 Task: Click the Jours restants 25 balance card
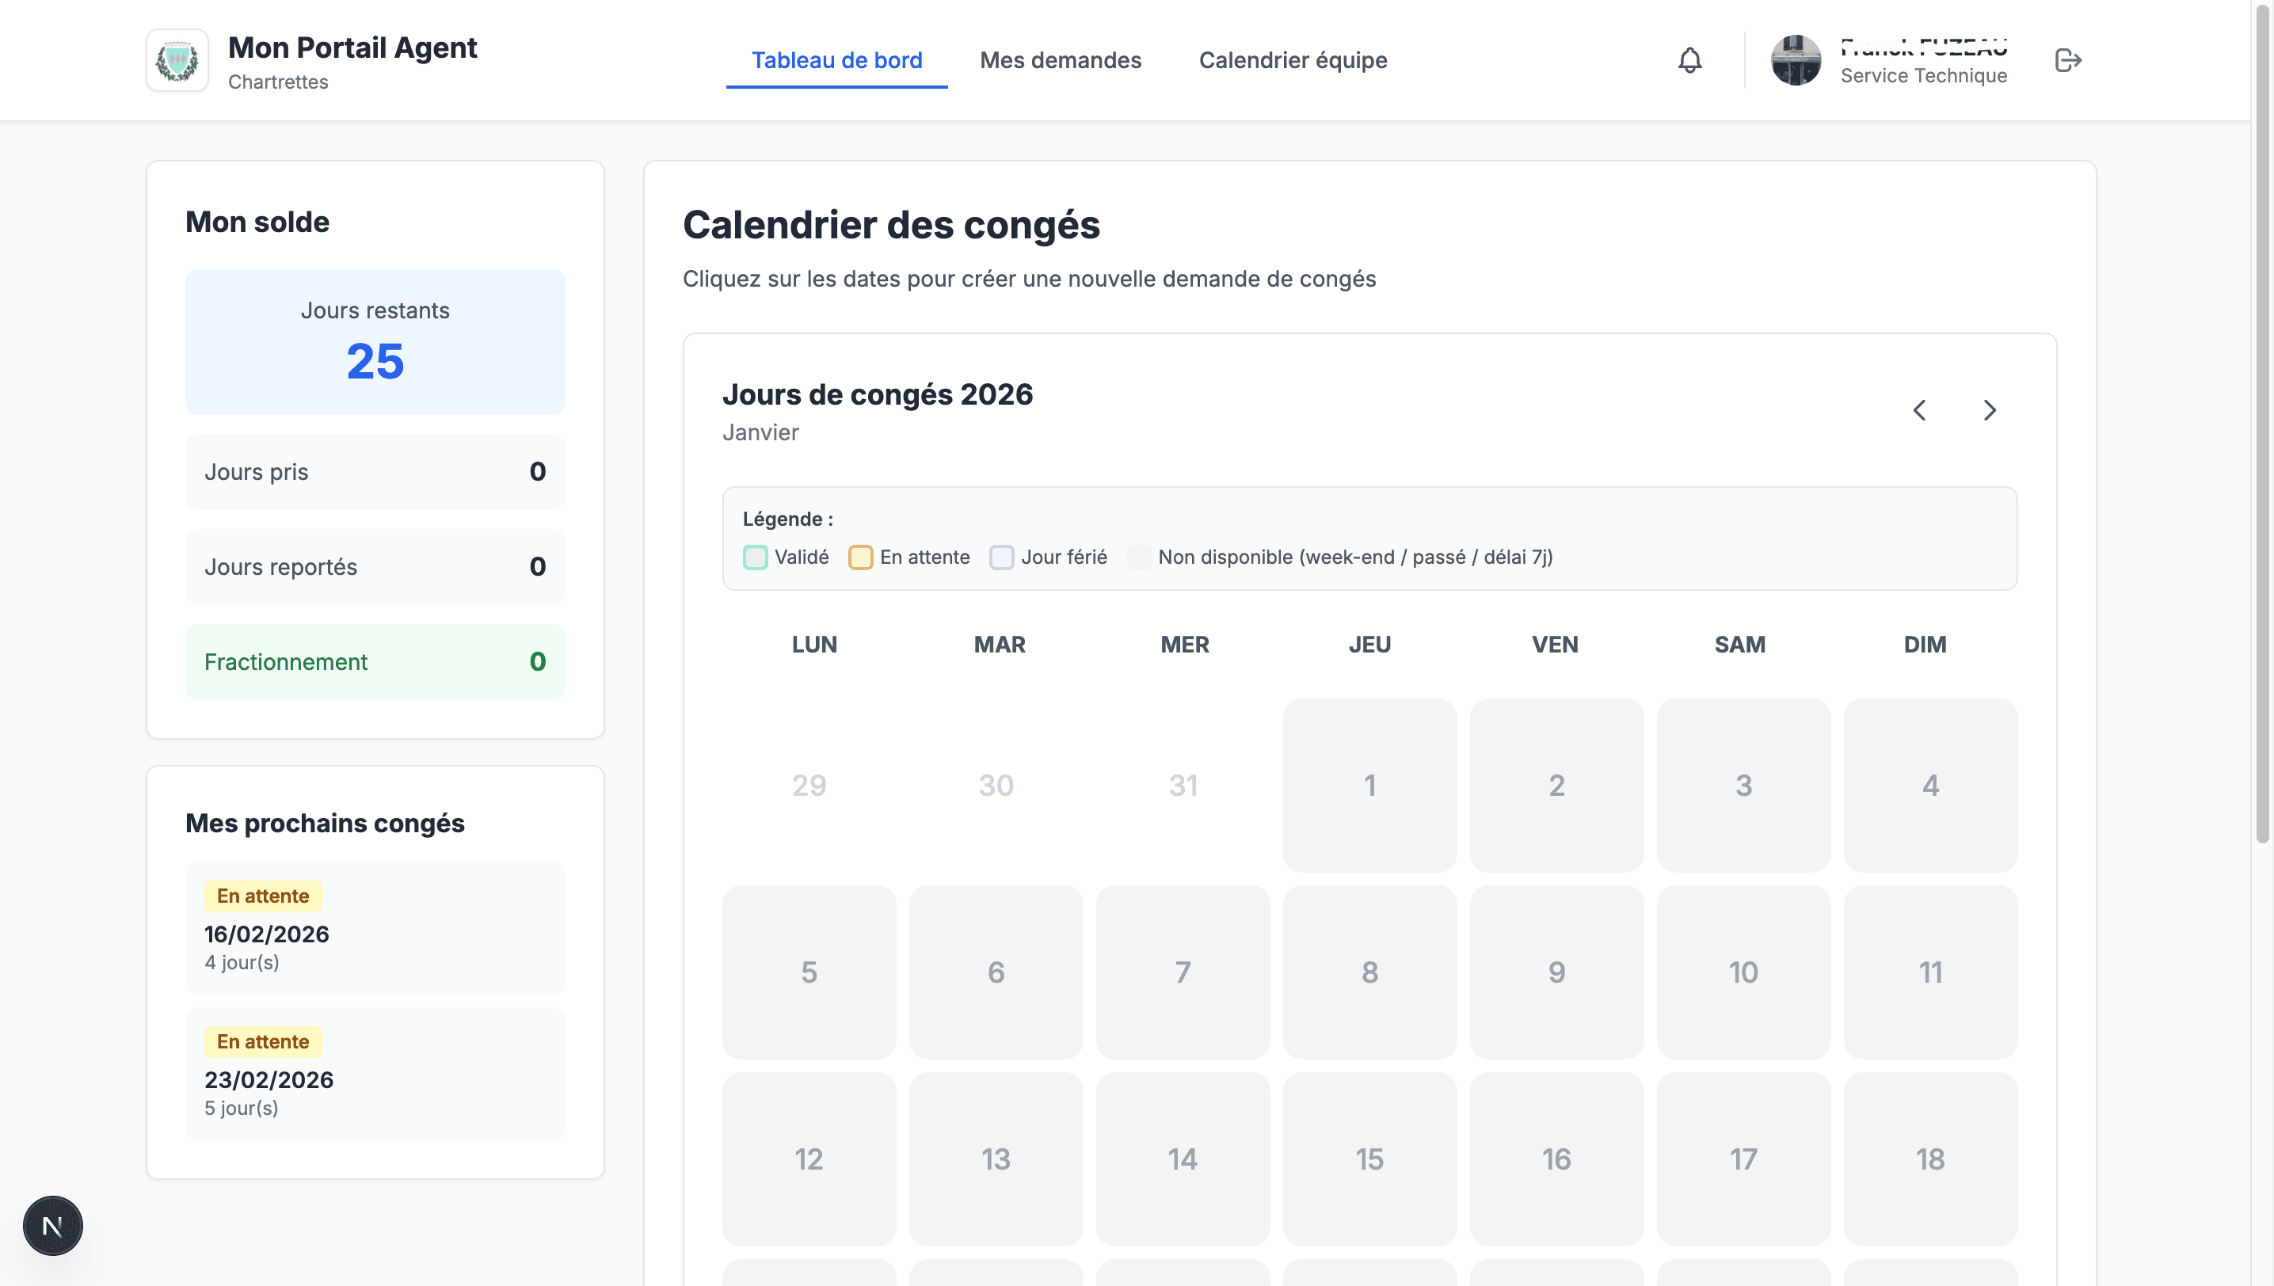pyautogui.click(x=375, y=342)
